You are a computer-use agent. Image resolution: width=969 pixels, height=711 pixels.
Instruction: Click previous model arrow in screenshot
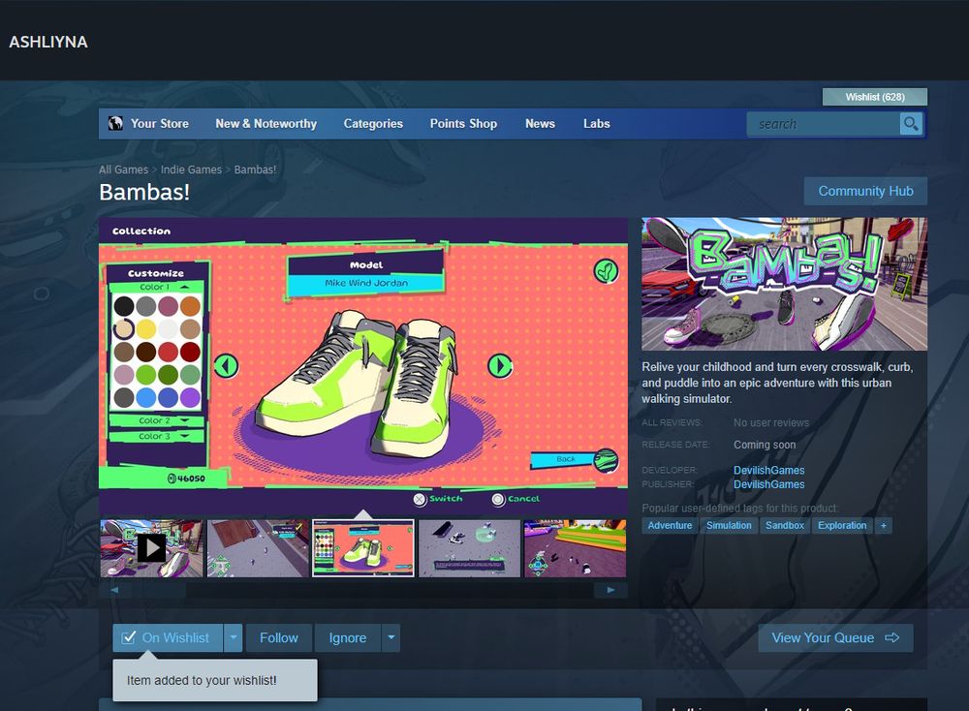(x=226, y=366)
